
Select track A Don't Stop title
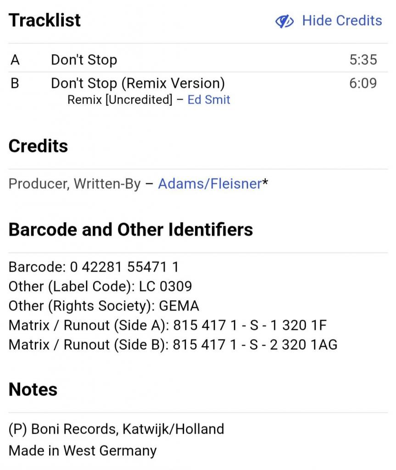(84, 60)
